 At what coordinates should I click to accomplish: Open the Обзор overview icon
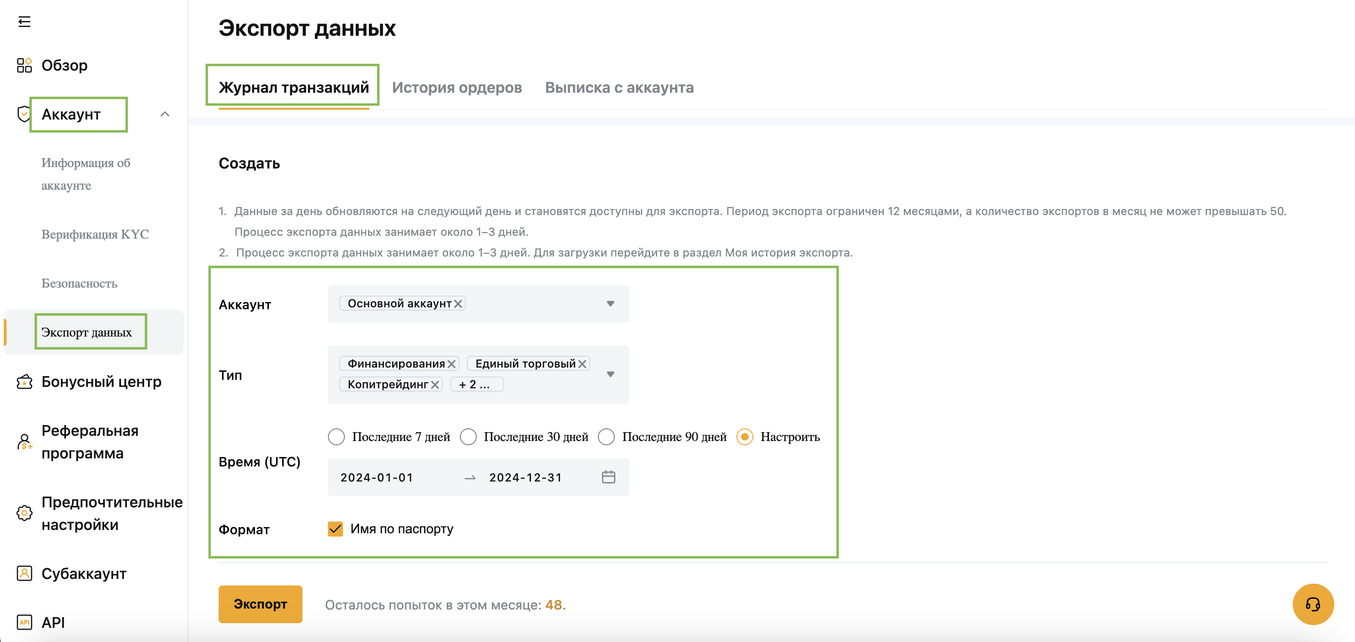24,65
